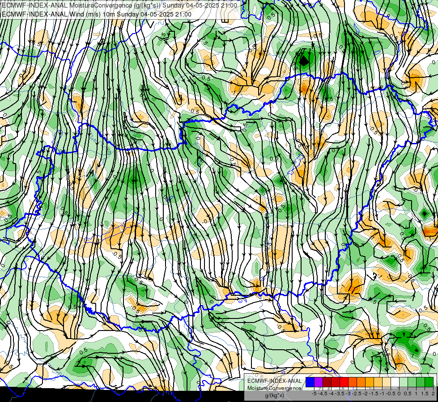Viewport: 438px width, 402px height.
Task: Choose the light orange swatch between -1.5 and -1
Action: pos(378,382)
